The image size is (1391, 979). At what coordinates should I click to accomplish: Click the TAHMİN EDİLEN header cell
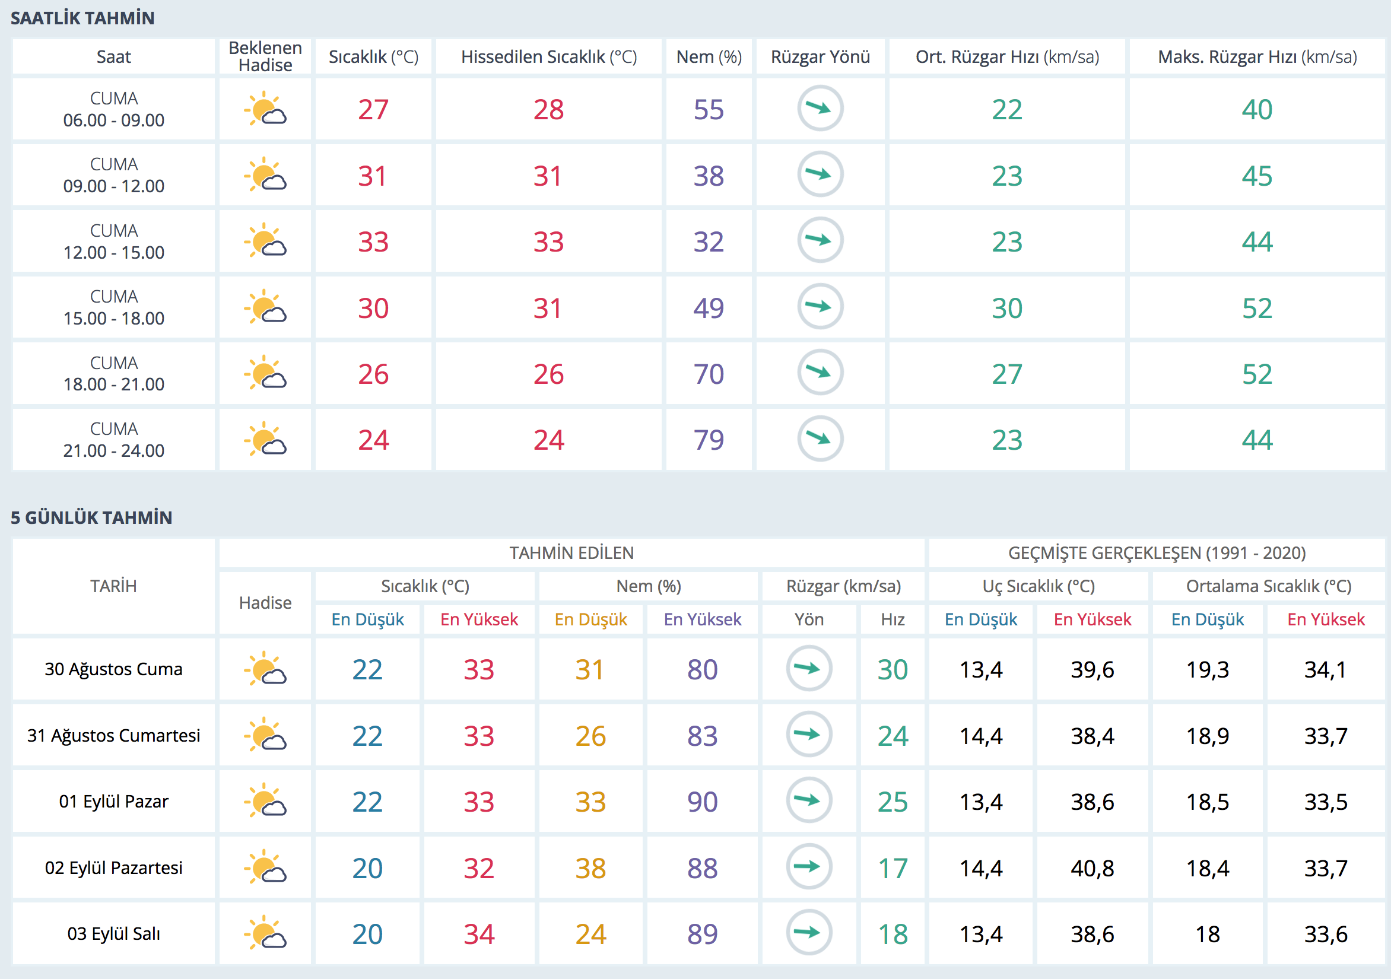point(571,552)
